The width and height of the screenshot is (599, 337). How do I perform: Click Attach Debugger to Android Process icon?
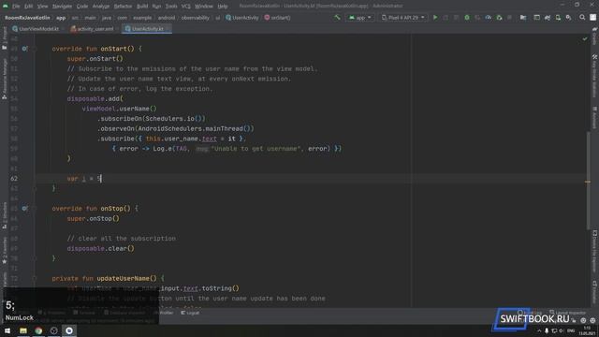[x=499, y=18]
